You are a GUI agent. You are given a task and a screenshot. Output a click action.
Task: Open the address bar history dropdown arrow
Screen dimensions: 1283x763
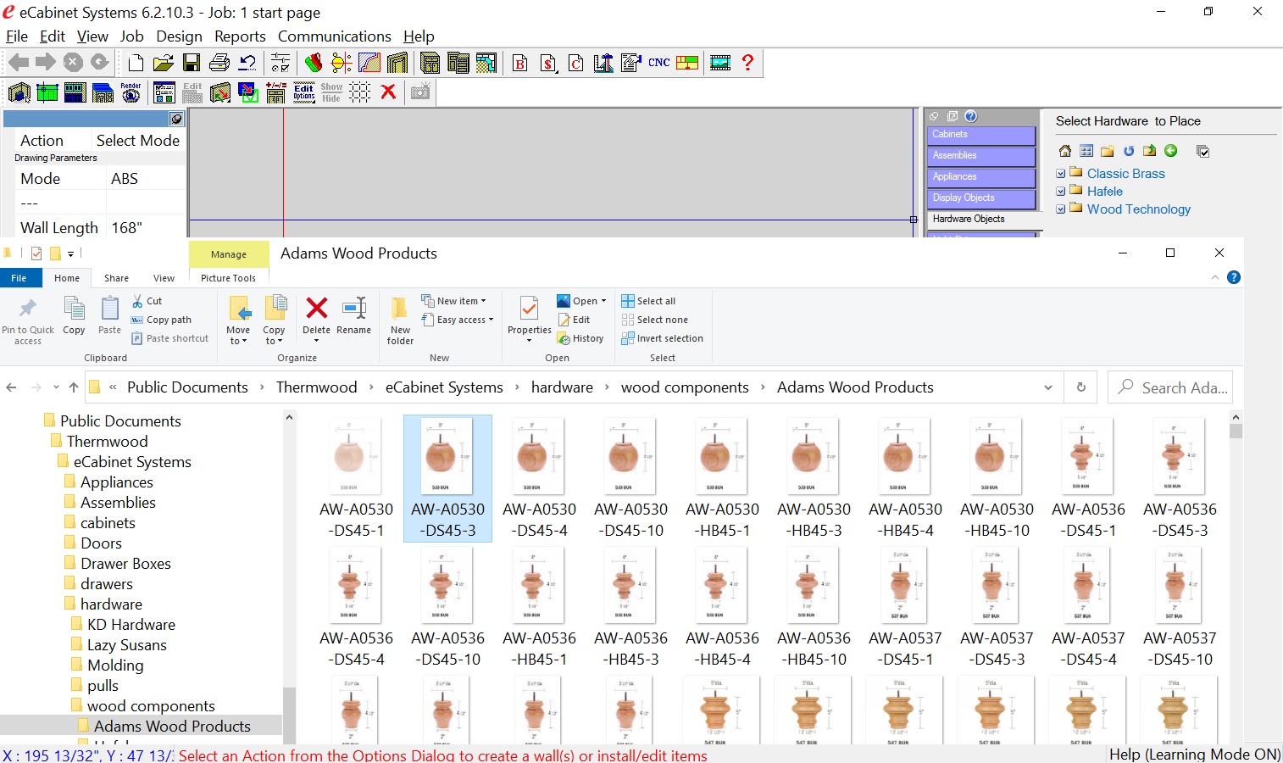click(x=1048, y=387)
